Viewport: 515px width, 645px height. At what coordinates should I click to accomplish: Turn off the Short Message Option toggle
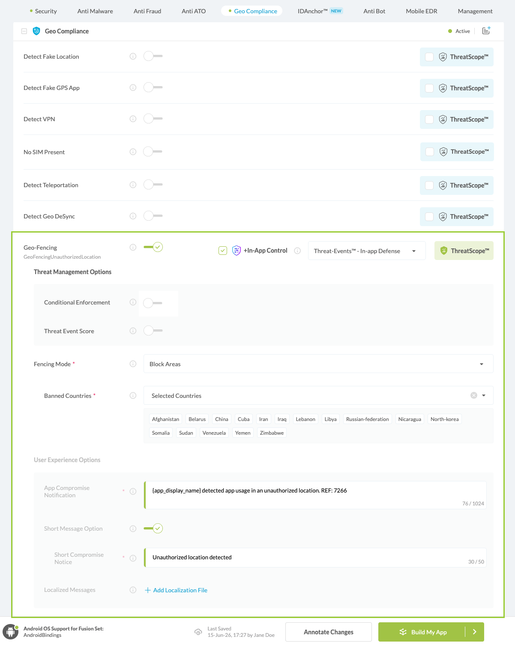(x=153, y=529)
